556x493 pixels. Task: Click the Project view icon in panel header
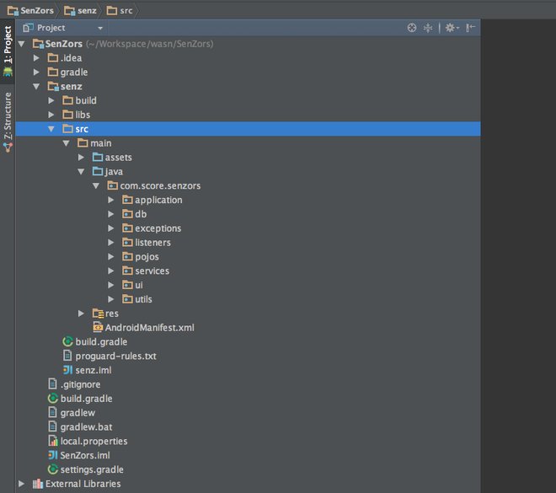pyautogui.click(x=28, y=28)
